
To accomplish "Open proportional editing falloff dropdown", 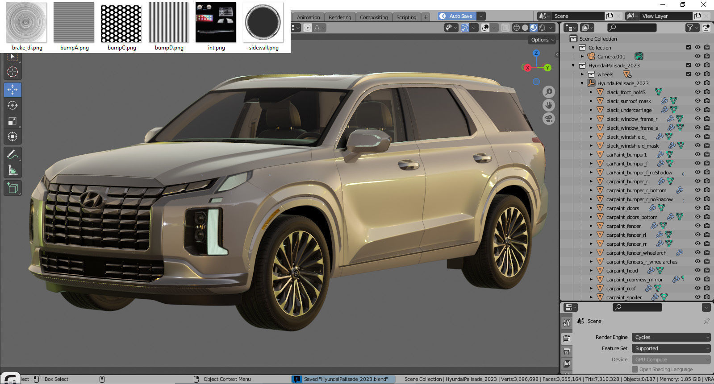I will point(320,28).
